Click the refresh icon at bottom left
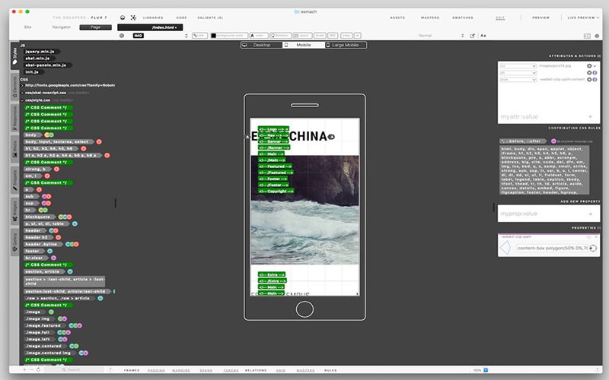Viewport: 609px width, 380px height. (38, 369)
